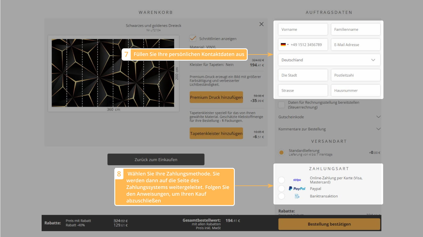Click the Stripe payment logo
The height and width of the screenshot is (237, 423).
[x=297, y=180]
